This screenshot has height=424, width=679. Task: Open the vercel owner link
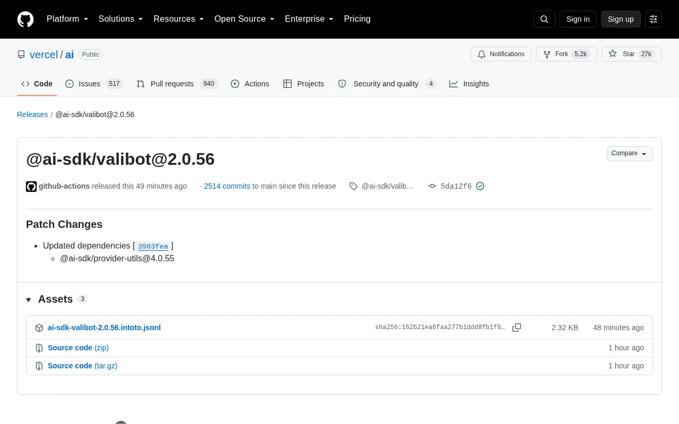click(x=43, y=55)
